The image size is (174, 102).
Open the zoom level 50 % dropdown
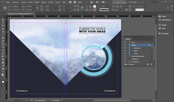click(87, 2)
